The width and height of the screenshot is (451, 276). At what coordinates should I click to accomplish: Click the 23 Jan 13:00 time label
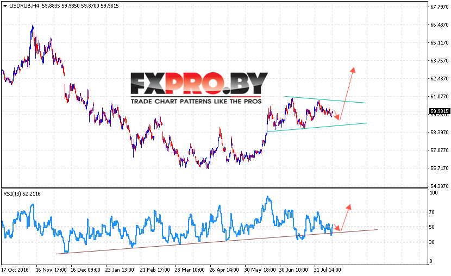120,270
